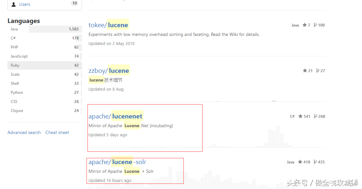362x189 pixels.
Task: Filter results by Clojure language
Action: point(44,111)
